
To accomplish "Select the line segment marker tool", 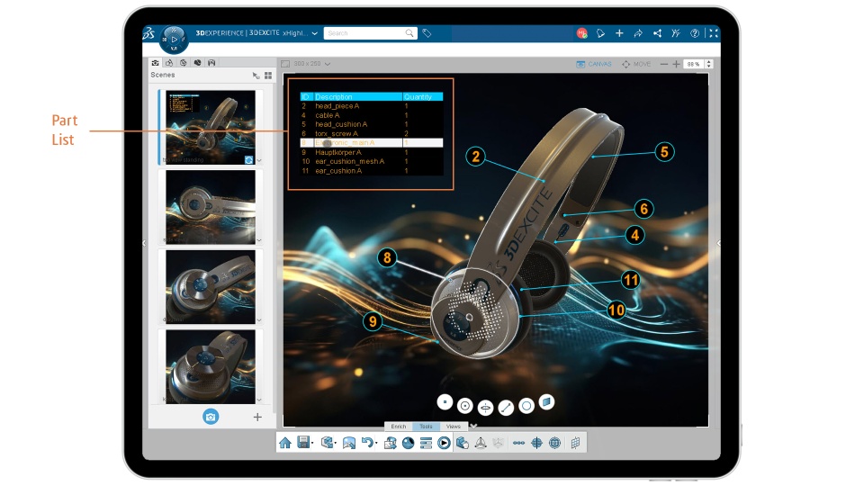I will [x=506, y=407].
